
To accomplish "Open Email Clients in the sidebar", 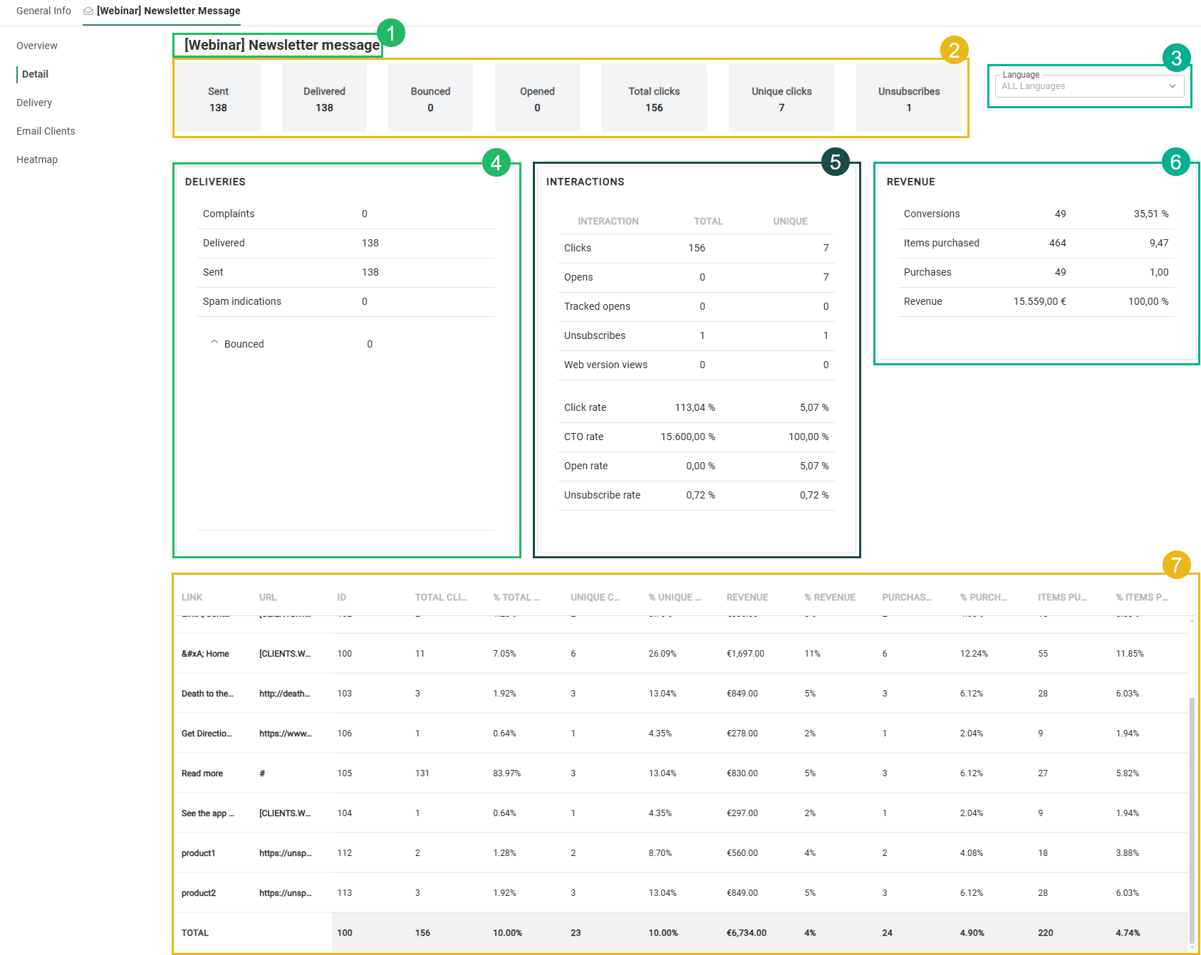I will tap(46, 131).
